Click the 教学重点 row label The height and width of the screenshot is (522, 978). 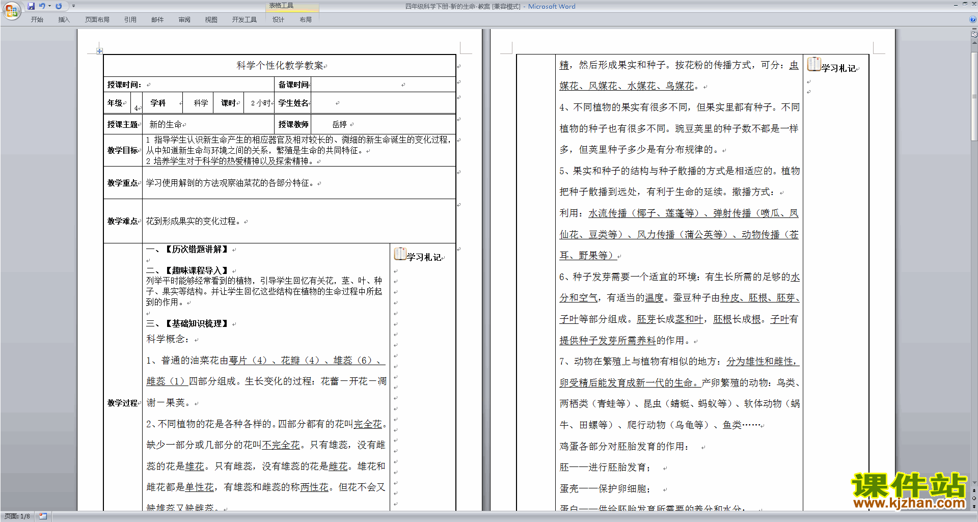[122, 183]
